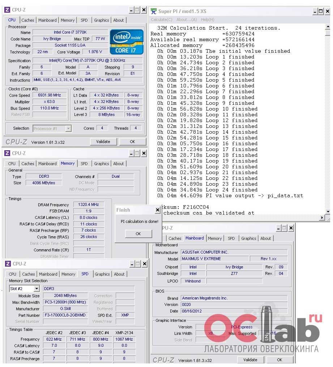Click OK at the bottom of the Mainboard window

[279, 360]
